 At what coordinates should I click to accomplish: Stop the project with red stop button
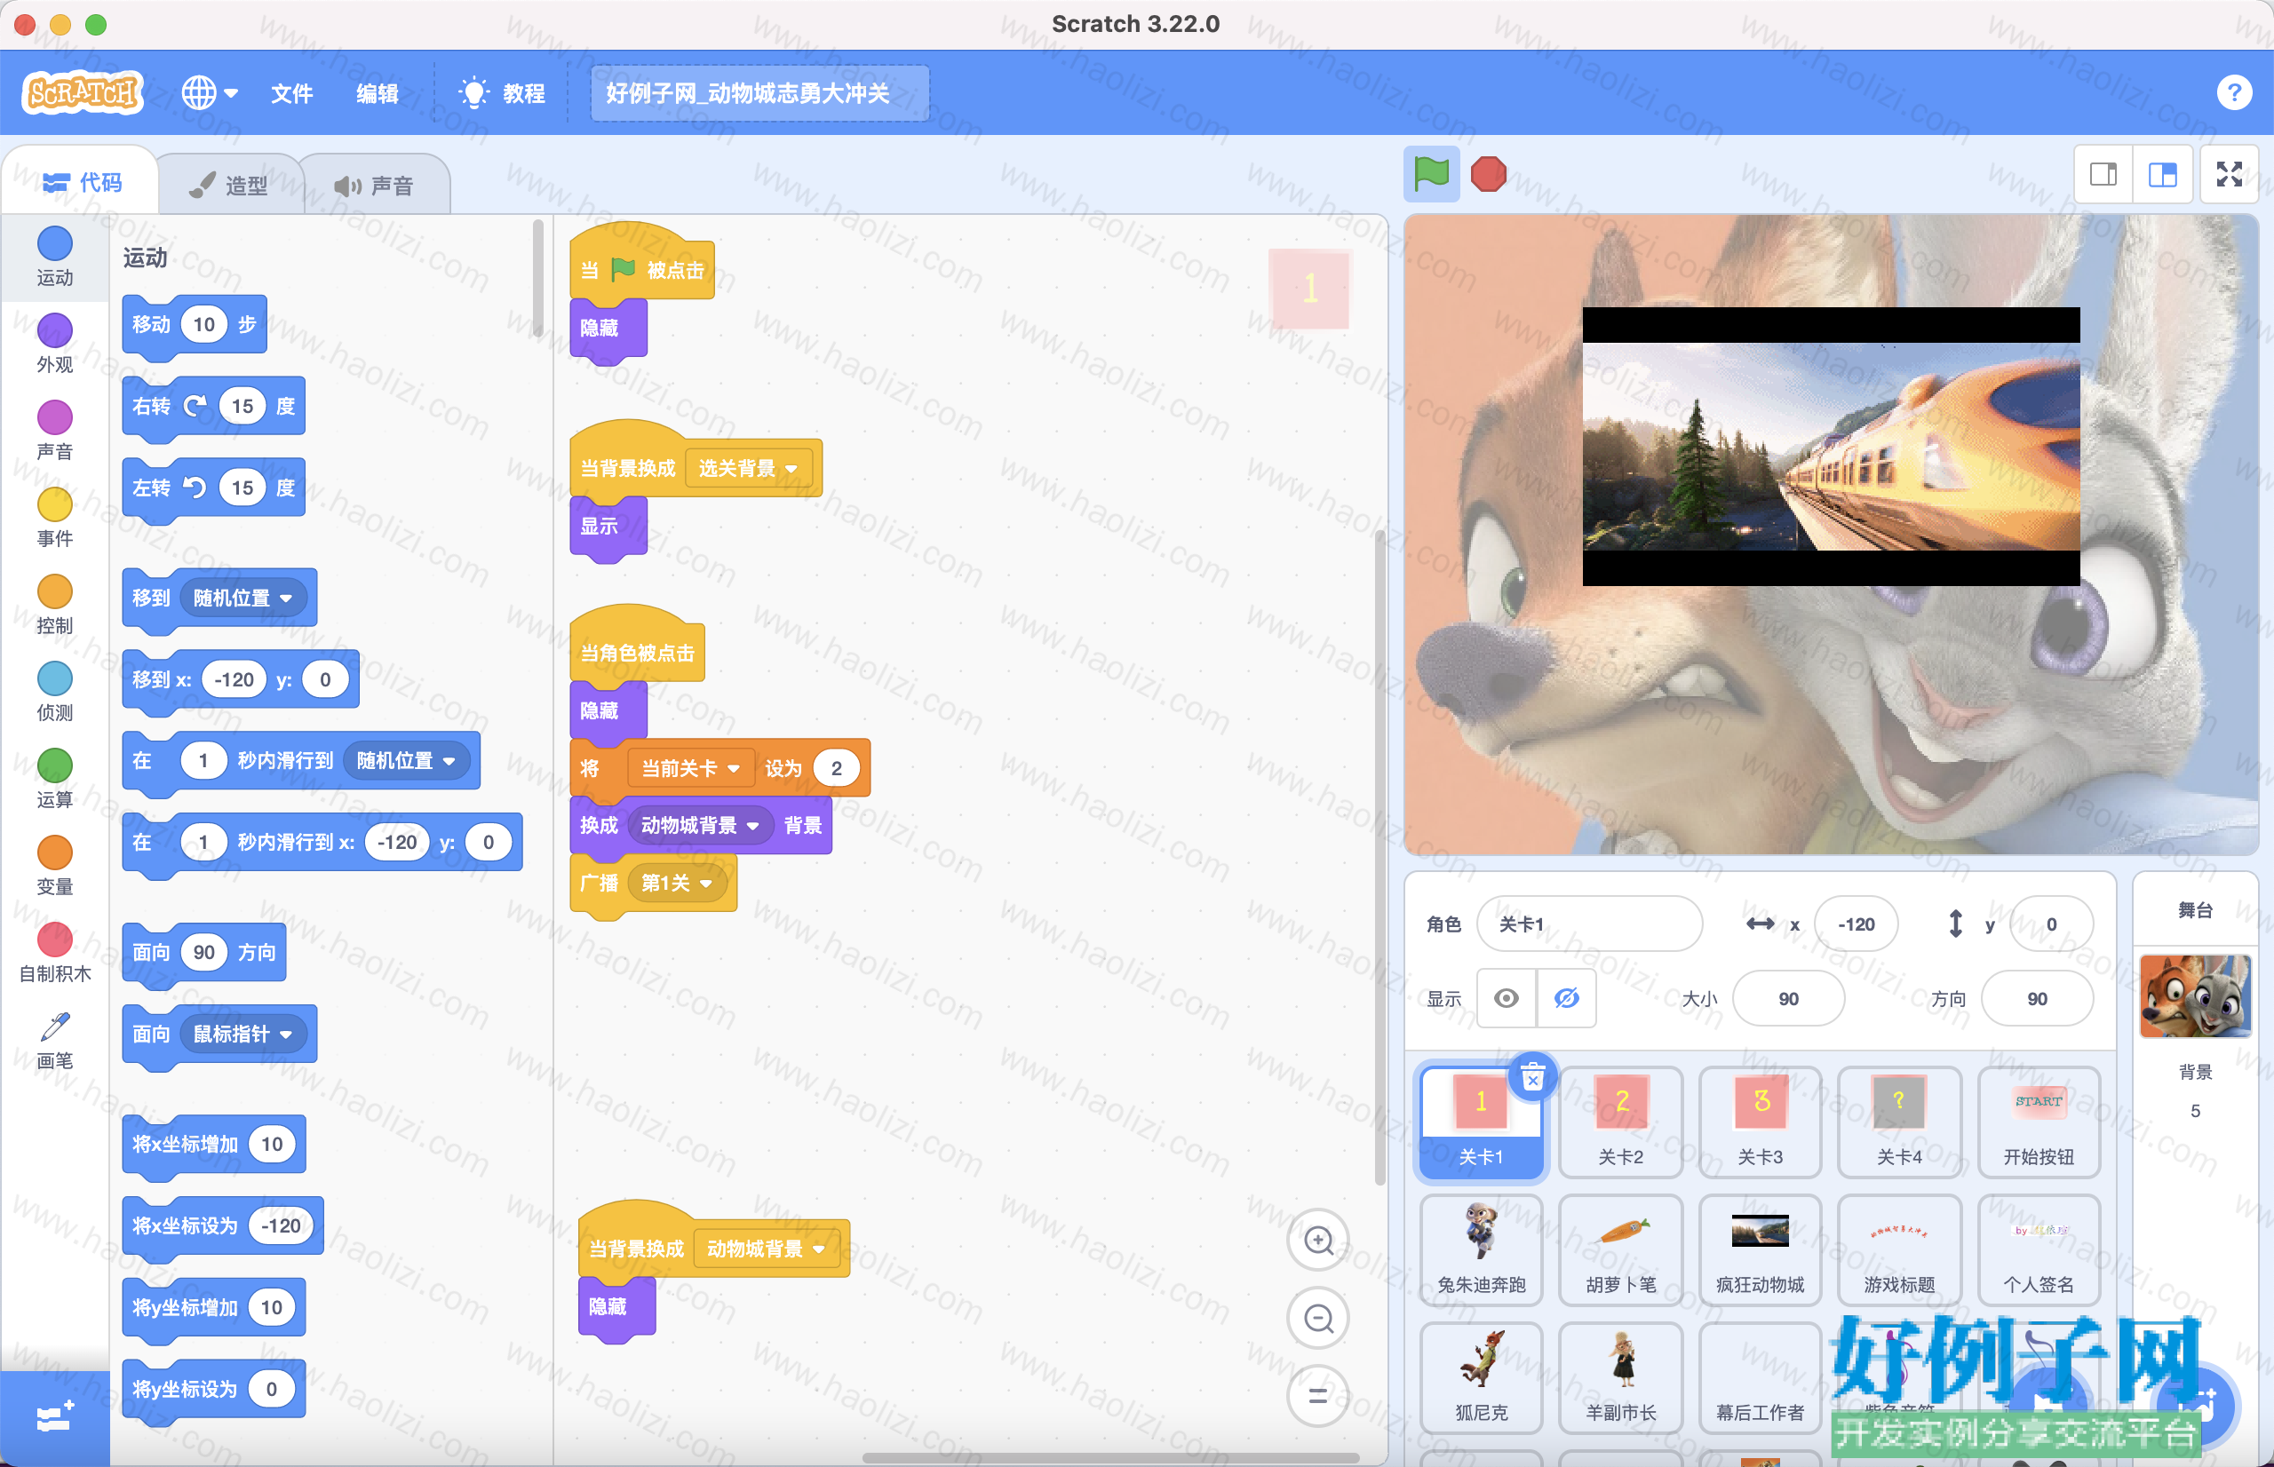pos(1488,174)
